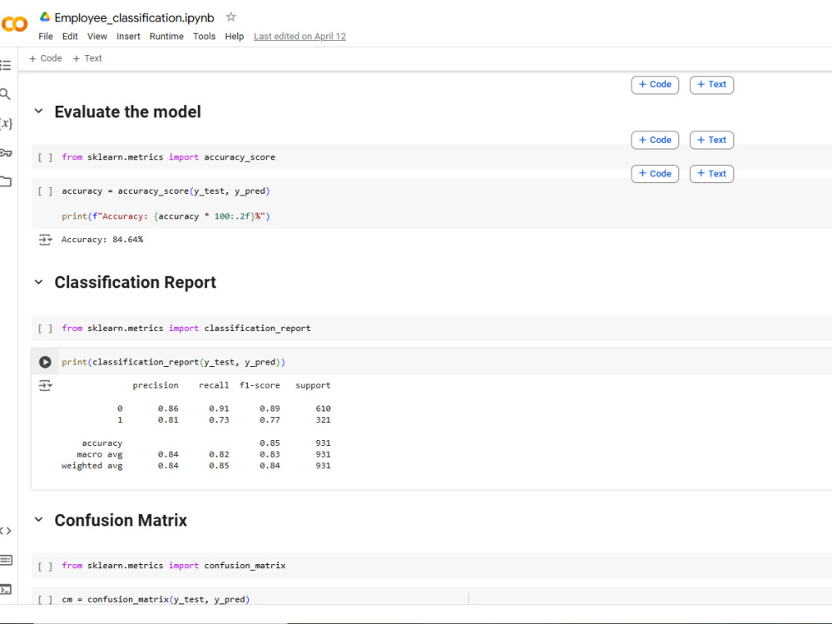
Task: Run the classification_report print cell
Action: click(x=45, y=362)
